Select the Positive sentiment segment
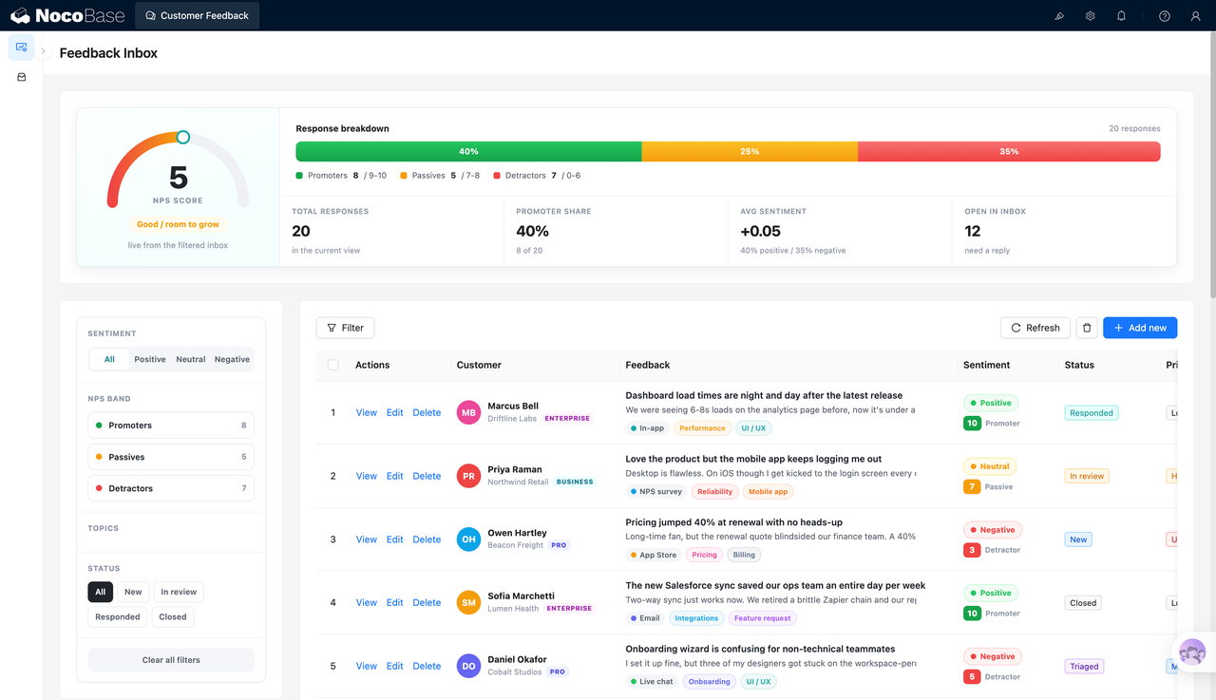This screenshot has width=1216, height=700. click(150, 359)
